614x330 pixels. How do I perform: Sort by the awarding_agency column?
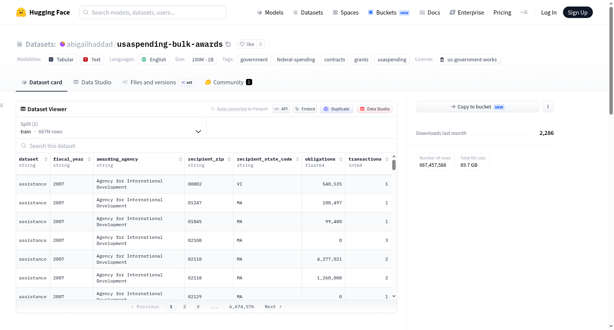tap(180, 159)
